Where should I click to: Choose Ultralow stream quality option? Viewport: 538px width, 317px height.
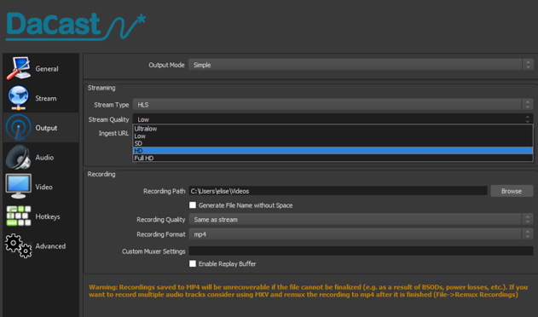coord(333,129)
